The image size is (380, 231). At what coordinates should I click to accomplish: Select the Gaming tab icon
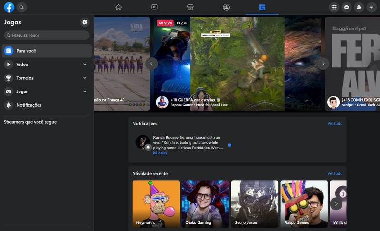point(262,7)
